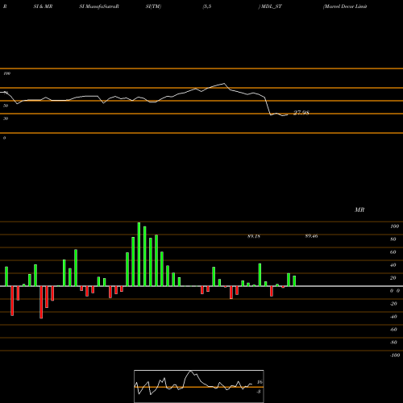Click the tallest green bar in MR histogram
The height and width of the screenshot is (403, 403).
pos(139,254)
